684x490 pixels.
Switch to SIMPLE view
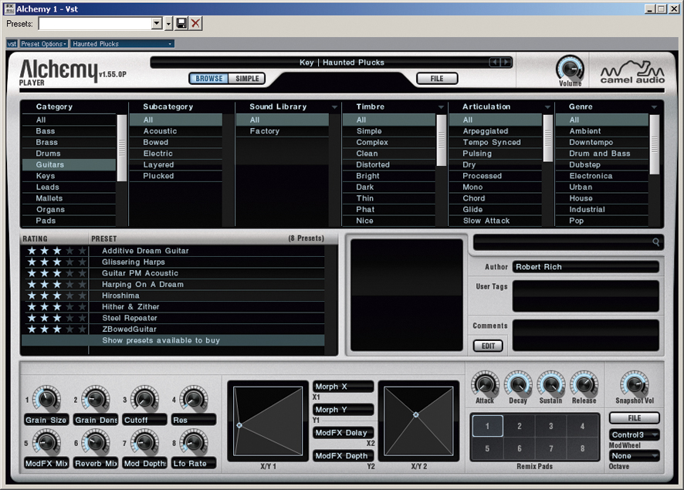[247, 79]
